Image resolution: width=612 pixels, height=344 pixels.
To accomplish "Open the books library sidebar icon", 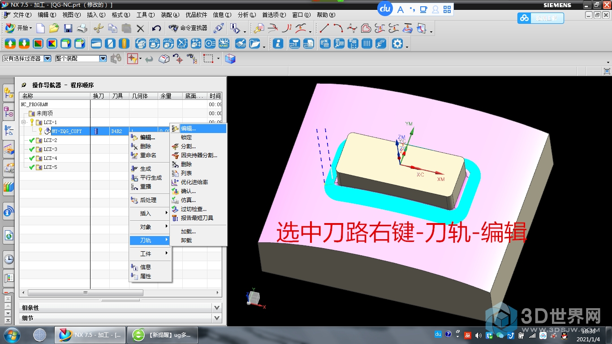I will point(9,186).
